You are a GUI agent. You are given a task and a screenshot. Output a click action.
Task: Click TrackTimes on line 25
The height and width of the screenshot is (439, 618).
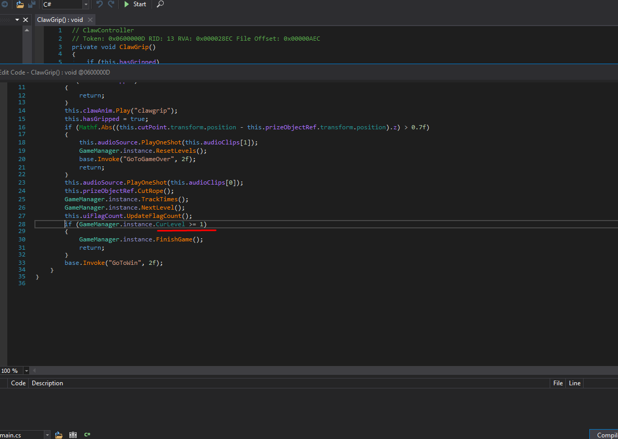tap(160, 199)
